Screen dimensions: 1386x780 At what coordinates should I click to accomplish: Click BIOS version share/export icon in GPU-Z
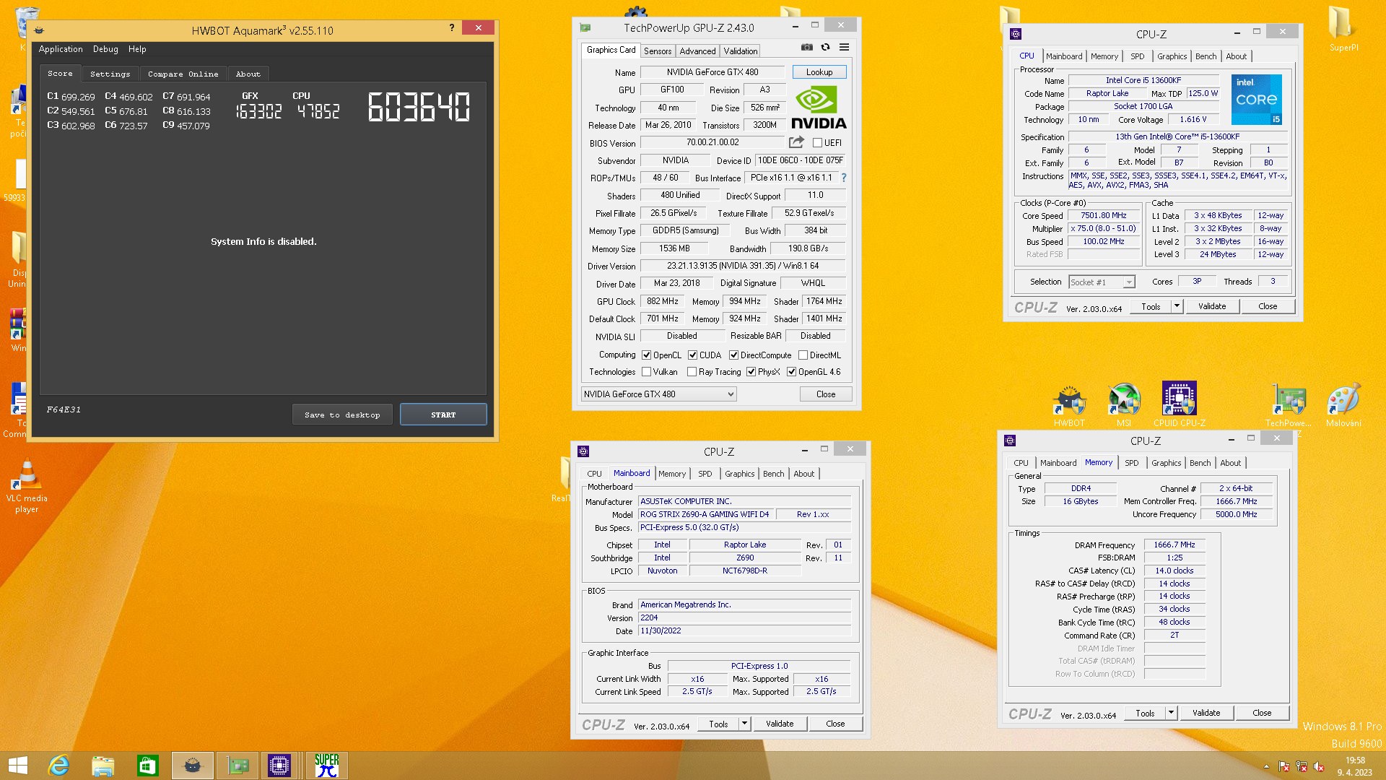796,142
